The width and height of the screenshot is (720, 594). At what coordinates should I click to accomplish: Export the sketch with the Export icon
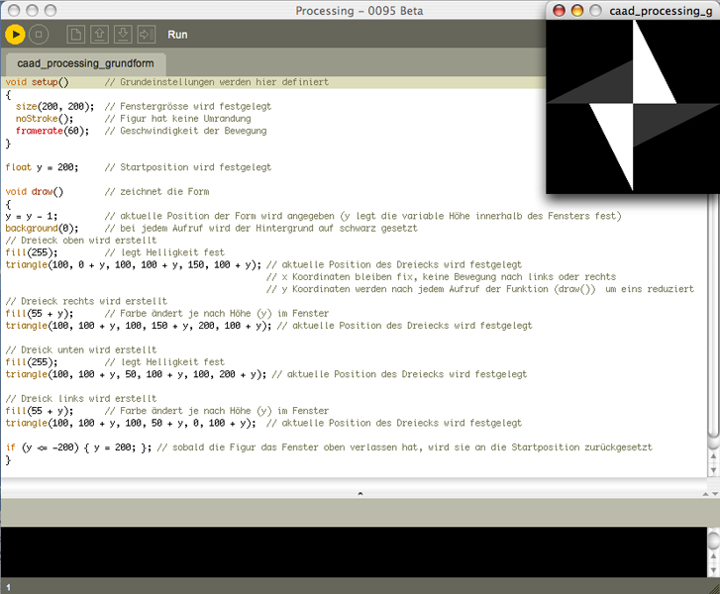[x=146, y=35]
